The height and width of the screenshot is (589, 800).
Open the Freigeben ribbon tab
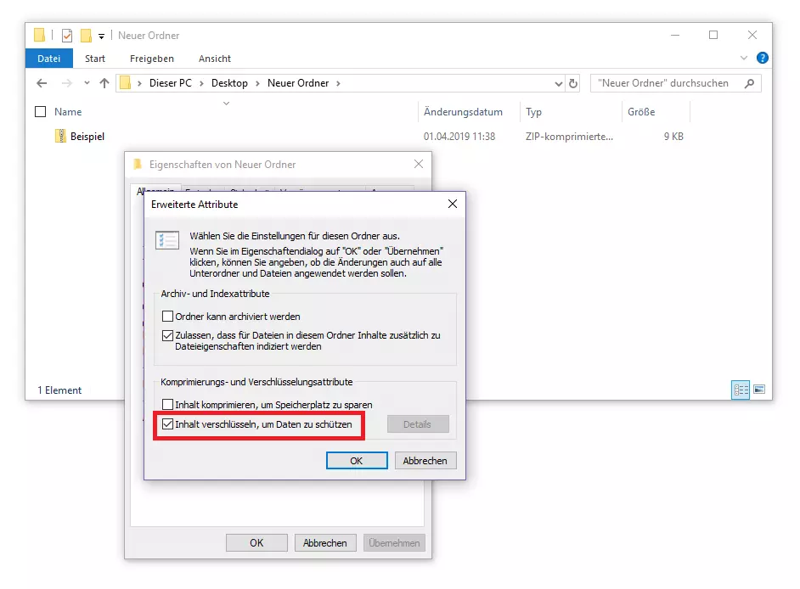[x=151, y=59]
